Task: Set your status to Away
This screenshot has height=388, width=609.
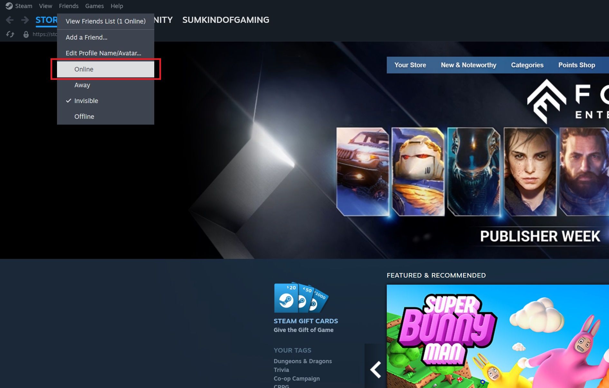Action: point(82,85)
